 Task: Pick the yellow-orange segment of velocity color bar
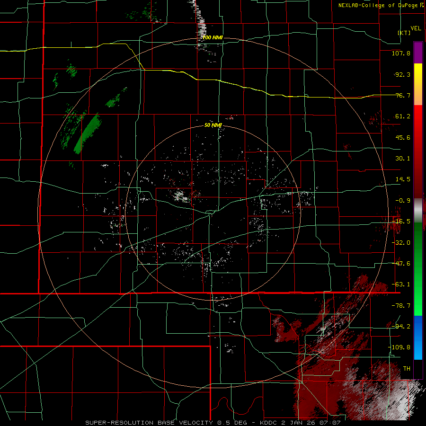[x=418, y=84]
